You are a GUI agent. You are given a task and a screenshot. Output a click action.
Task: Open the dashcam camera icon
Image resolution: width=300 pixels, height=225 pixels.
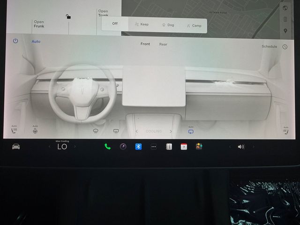click(x=123, y=147)
